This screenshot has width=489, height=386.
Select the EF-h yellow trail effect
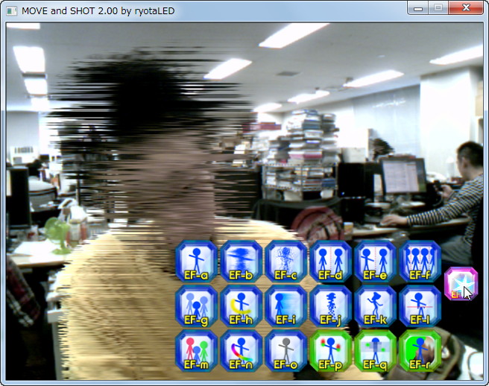pyautogui.click(x=241, y=306)
